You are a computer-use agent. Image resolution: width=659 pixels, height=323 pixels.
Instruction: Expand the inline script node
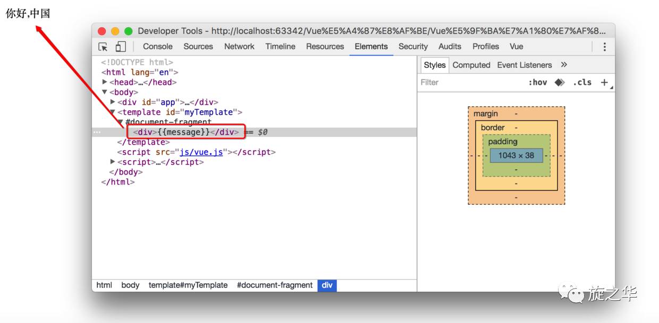(x=113, y=162)
